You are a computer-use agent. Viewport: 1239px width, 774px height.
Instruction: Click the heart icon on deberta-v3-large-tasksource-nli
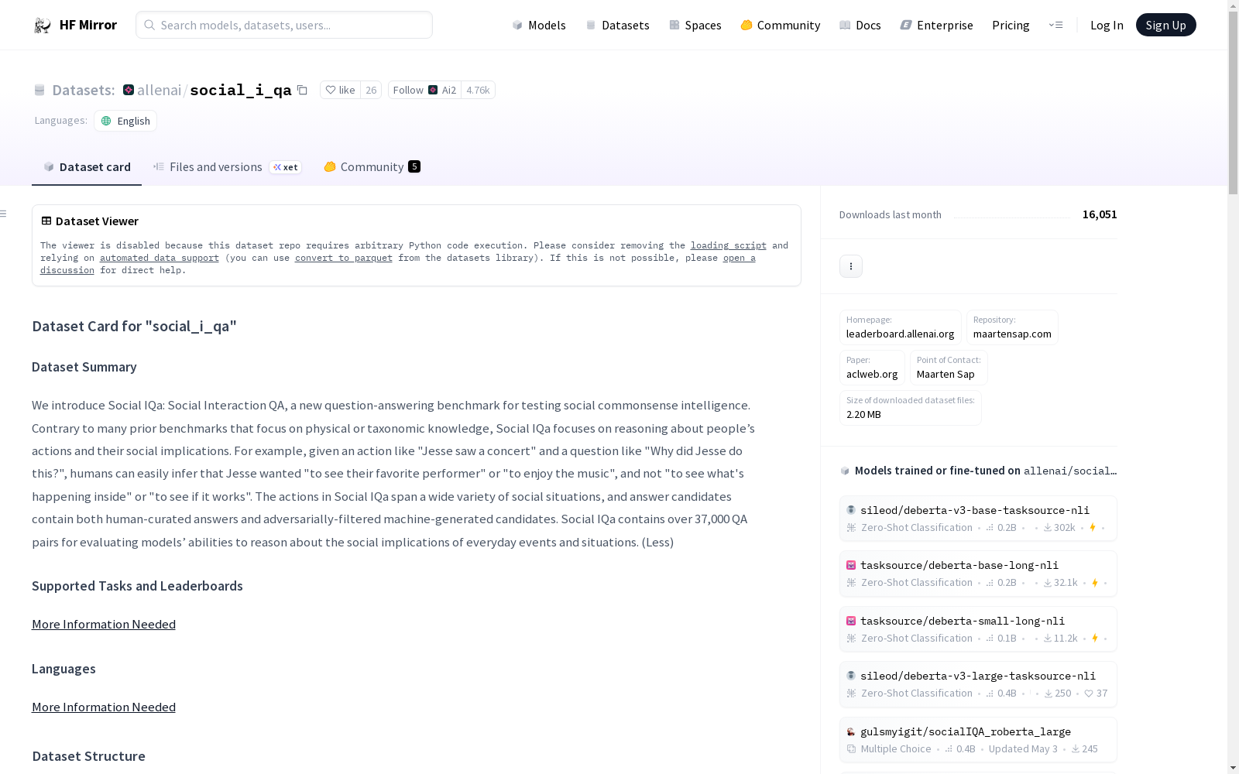click(x=1089, y=694)
